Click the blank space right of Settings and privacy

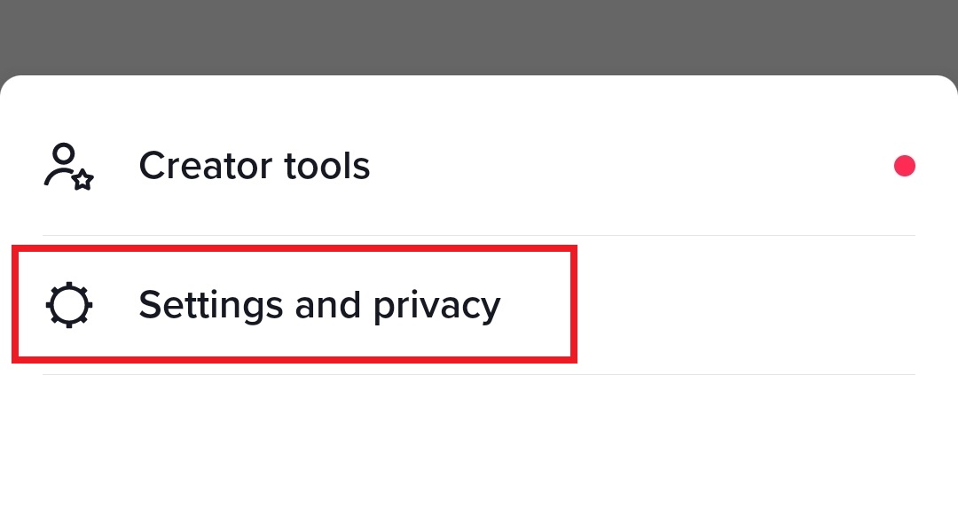tap(745, 305)
